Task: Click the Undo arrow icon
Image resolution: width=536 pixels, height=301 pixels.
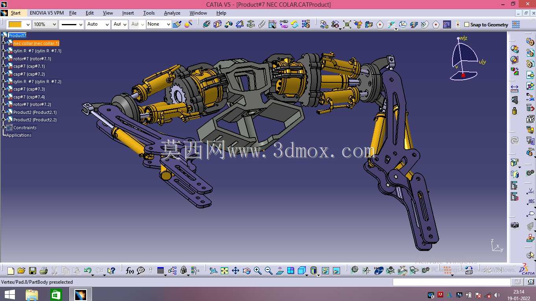Action: [88, 271]
